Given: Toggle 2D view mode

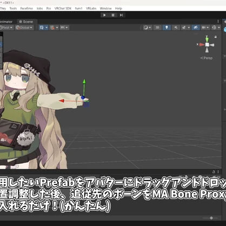Looking at the screenshot, I should click(x=157, y=28).
